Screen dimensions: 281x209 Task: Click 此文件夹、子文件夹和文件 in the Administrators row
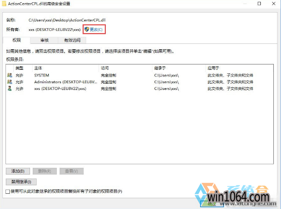coord(230,82)
